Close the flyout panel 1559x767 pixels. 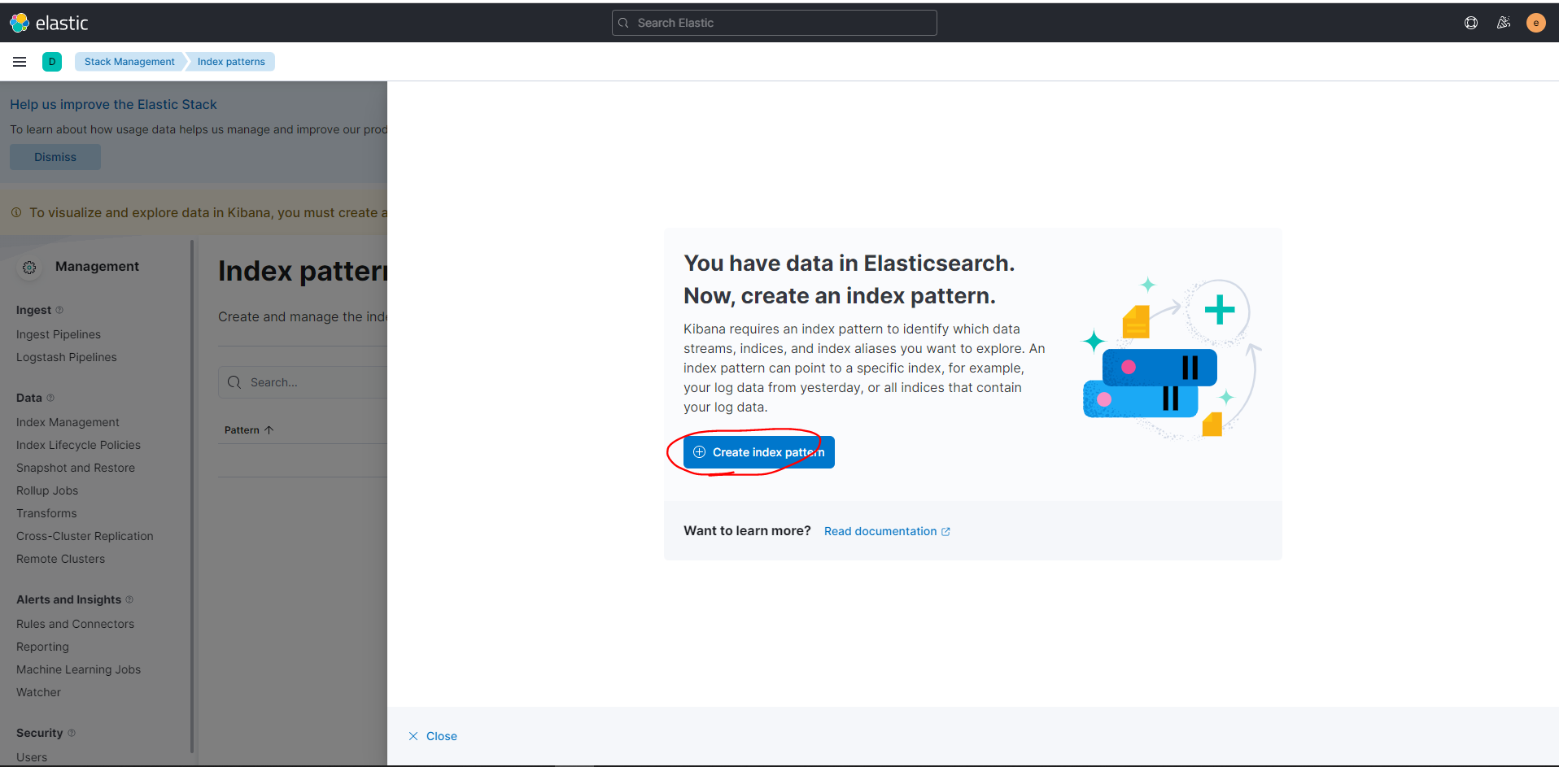pos(433,736)
